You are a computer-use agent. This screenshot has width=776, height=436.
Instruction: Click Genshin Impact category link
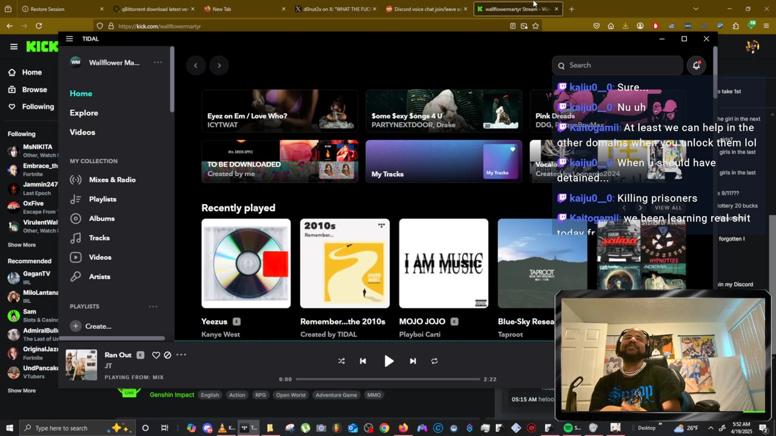click(172, 395)
